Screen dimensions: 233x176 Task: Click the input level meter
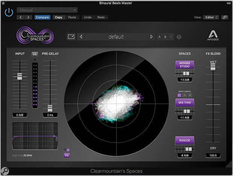pyautogui.click(x=35, y=85)
